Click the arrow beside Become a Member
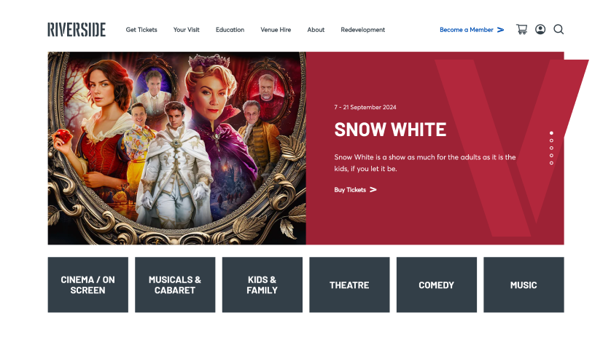Image resolution: width=611 pixels, height=345 pixels. point(501,30)
